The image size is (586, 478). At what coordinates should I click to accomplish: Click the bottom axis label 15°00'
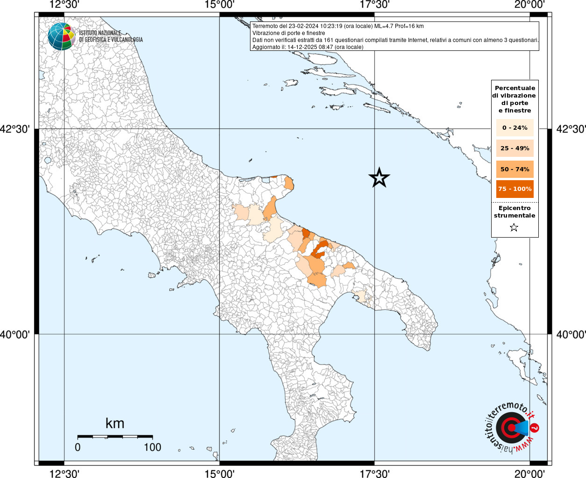[x=219, y=473]
